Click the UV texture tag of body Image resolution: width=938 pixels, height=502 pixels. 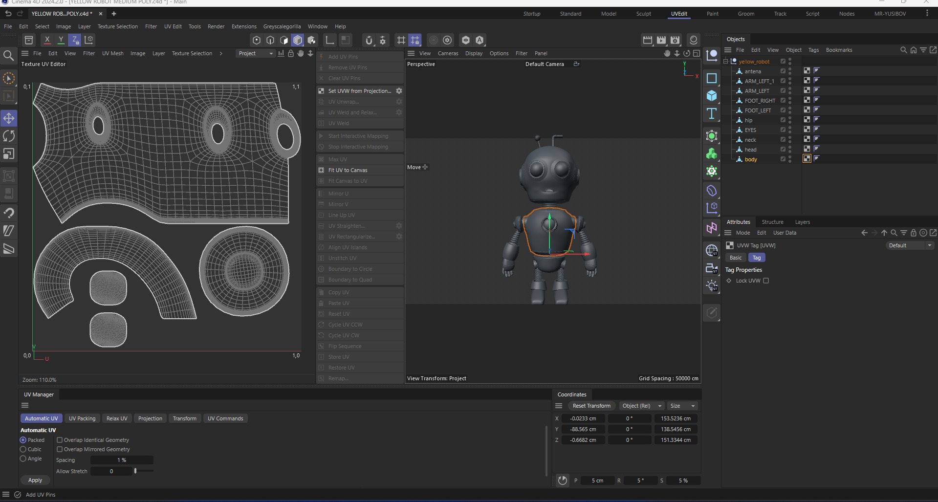807,159
